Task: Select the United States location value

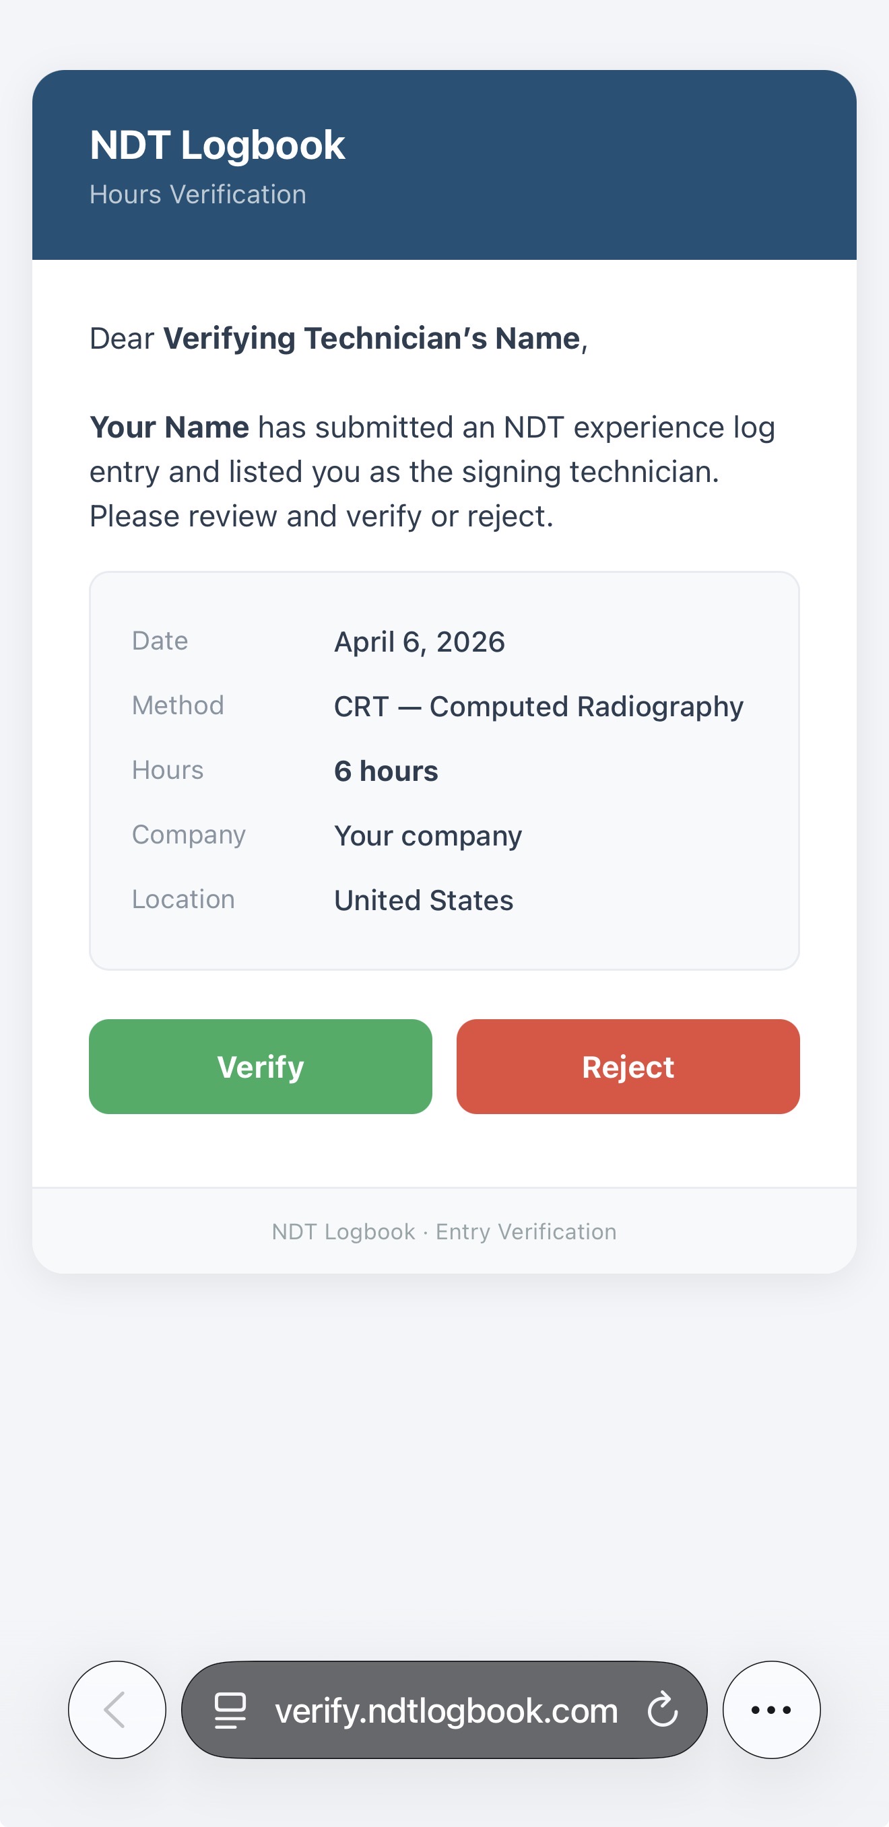Action: (423, 900)
